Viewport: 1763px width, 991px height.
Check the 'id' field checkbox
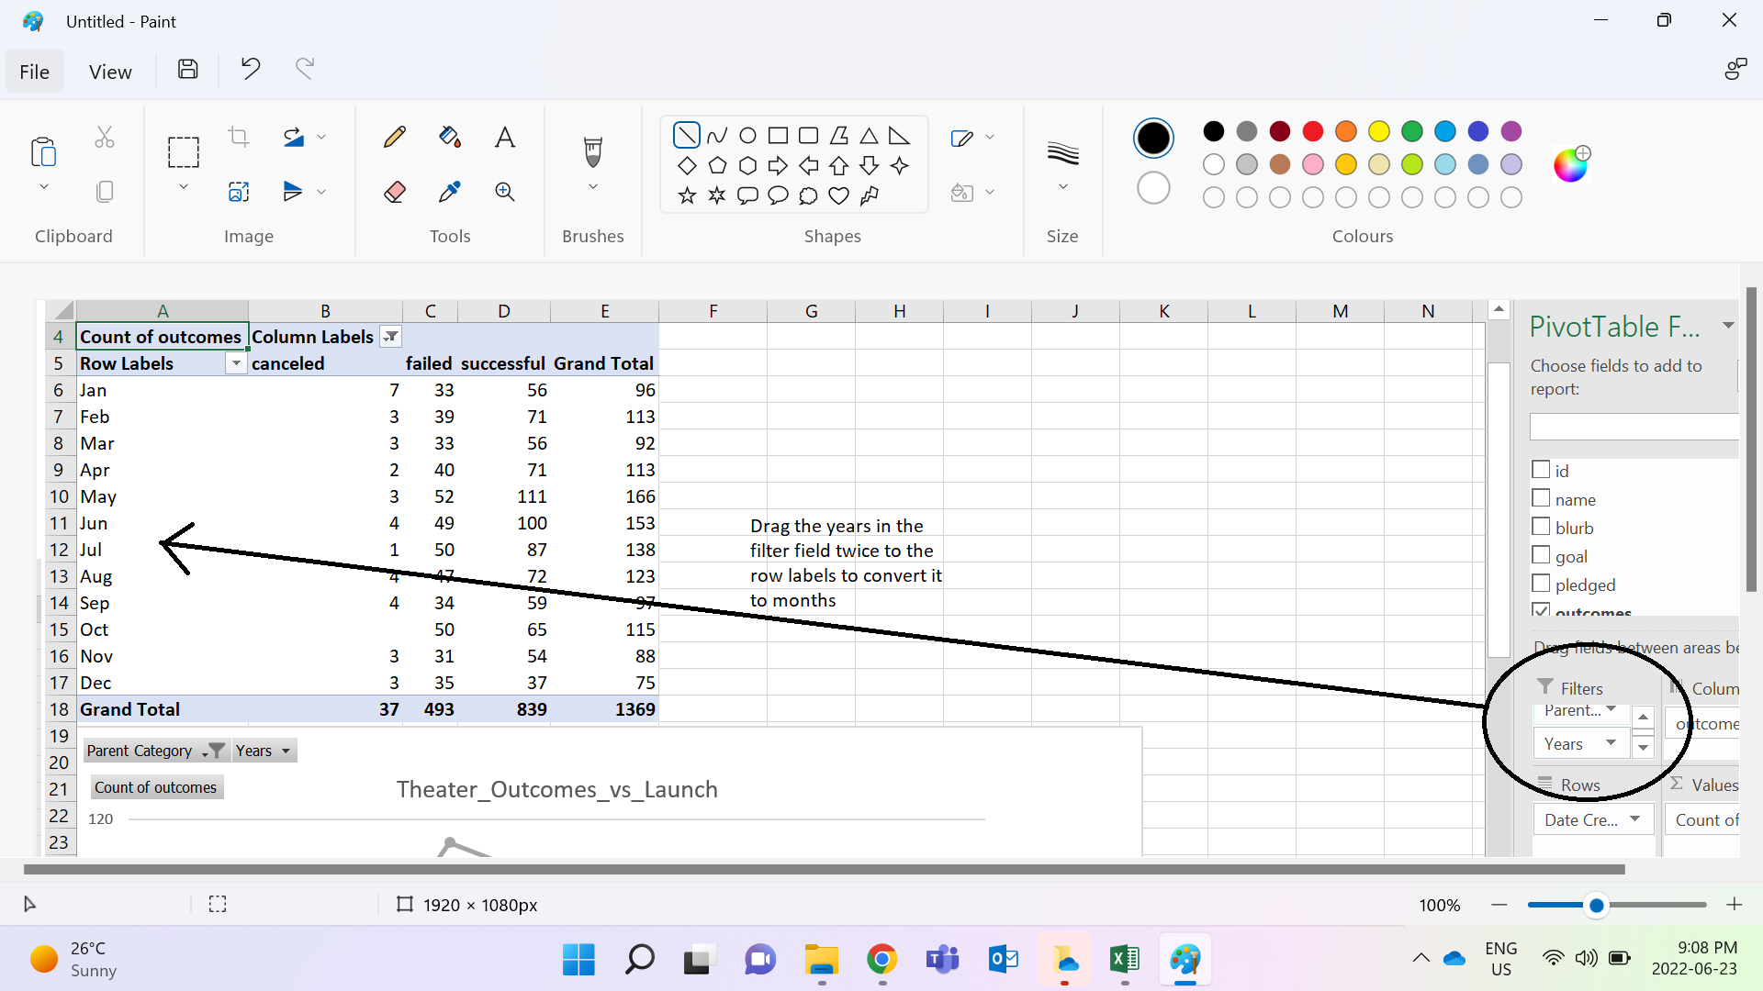(x=1541, y=470)
